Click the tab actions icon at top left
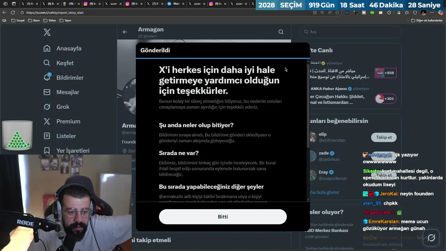 (x=5, y=4)
